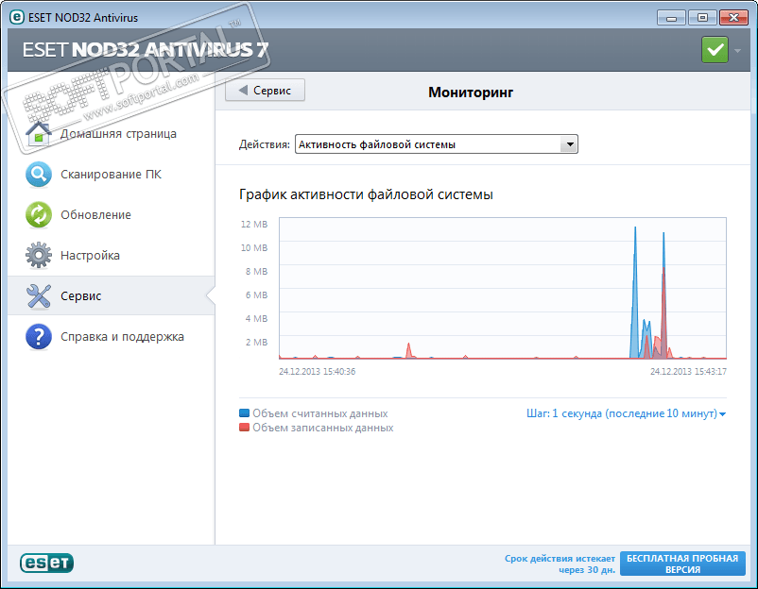Click the 2 MB axis label
758x589 pixels.
pos(257,342)
